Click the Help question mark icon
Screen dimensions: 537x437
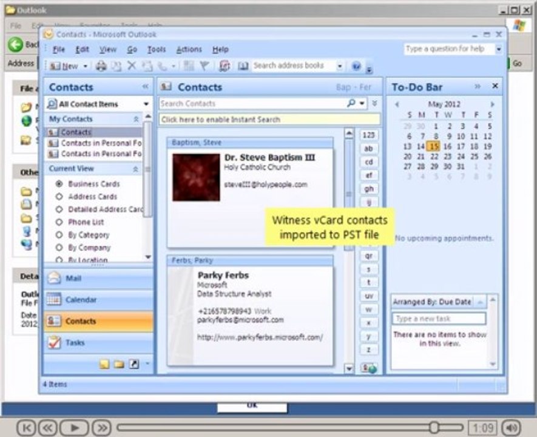pyautogui.click(x=356, y=66)
